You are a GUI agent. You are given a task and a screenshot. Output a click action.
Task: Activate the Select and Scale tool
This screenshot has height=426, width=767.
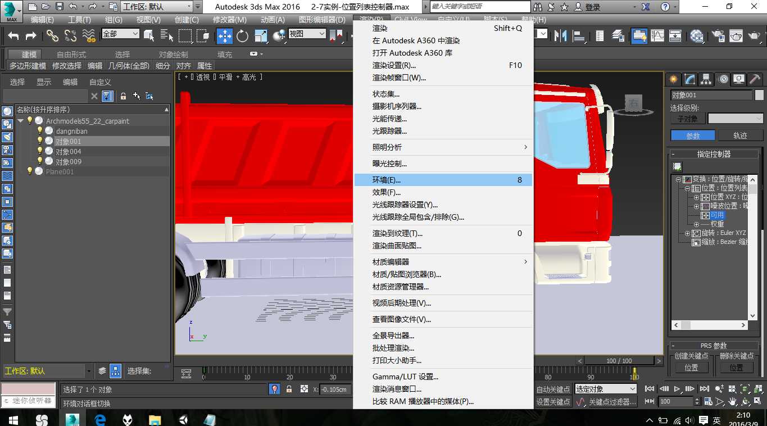pos(260,36)
